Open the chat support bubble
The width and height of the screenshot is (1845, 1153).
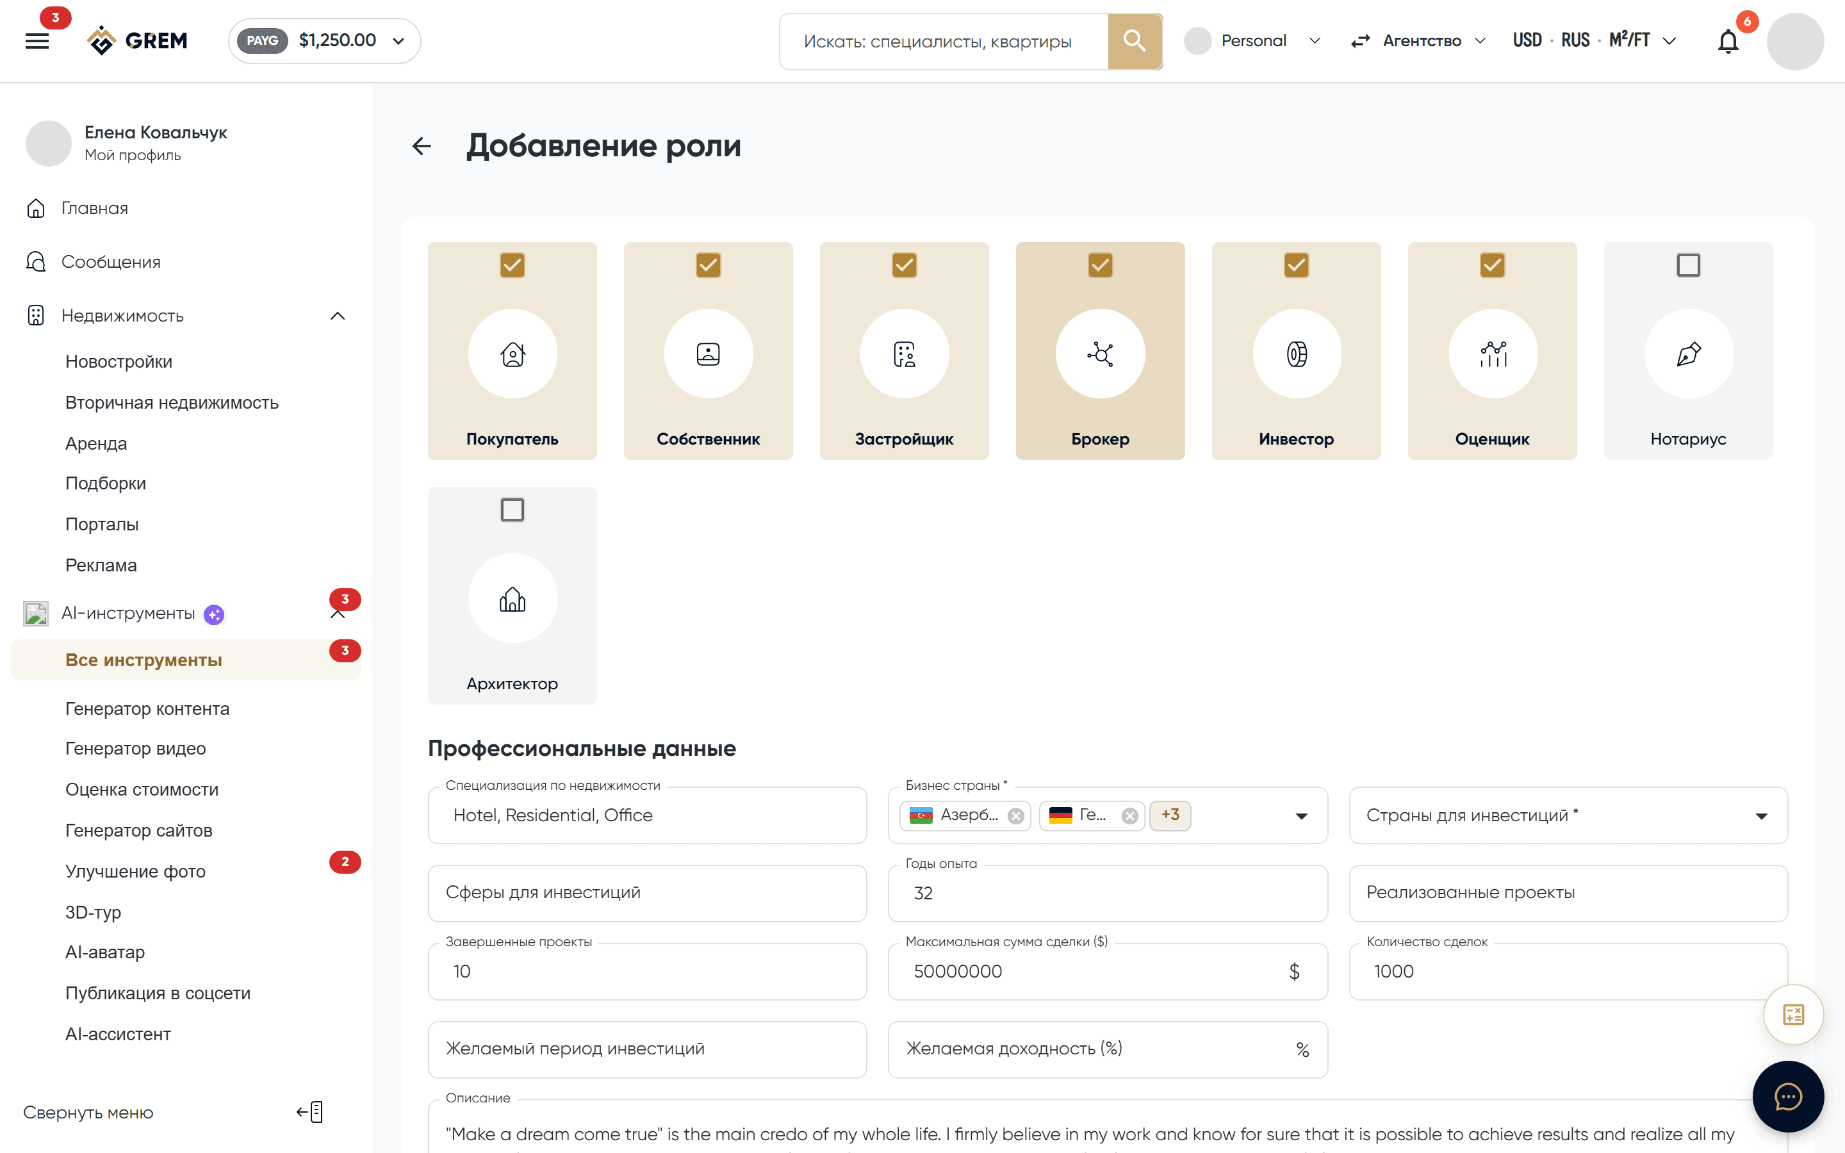1788,1097
